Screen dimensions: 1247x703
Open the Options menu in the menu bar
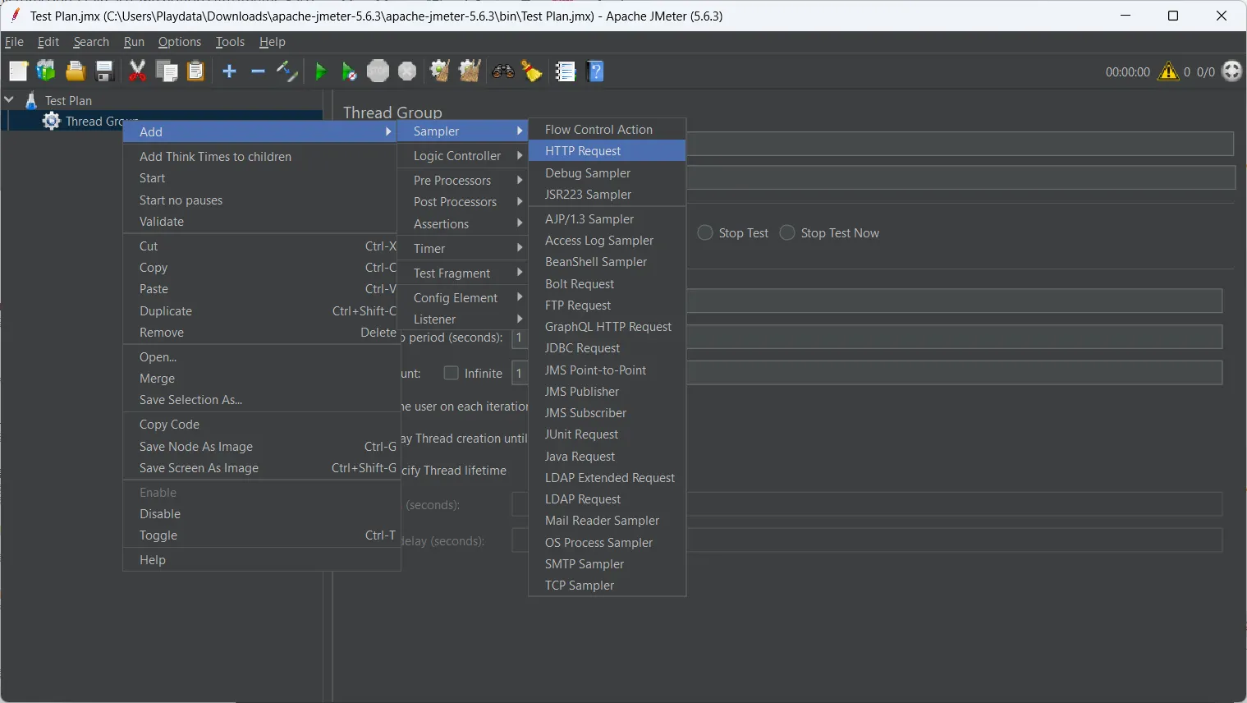pos(180,42)
